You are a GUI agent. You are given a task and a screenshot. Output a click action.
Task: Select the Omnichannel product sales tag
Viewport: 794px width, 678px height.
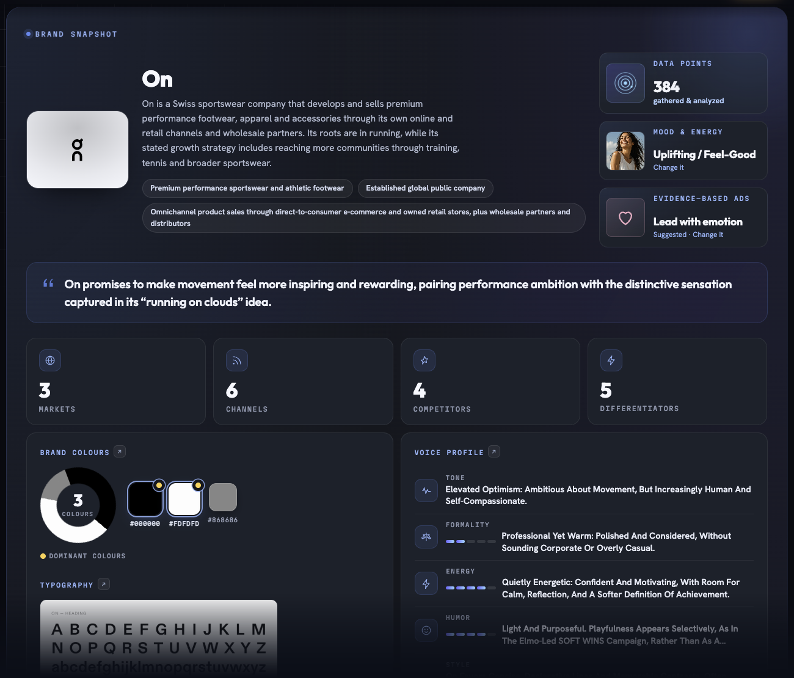click(x=364, y=217)
